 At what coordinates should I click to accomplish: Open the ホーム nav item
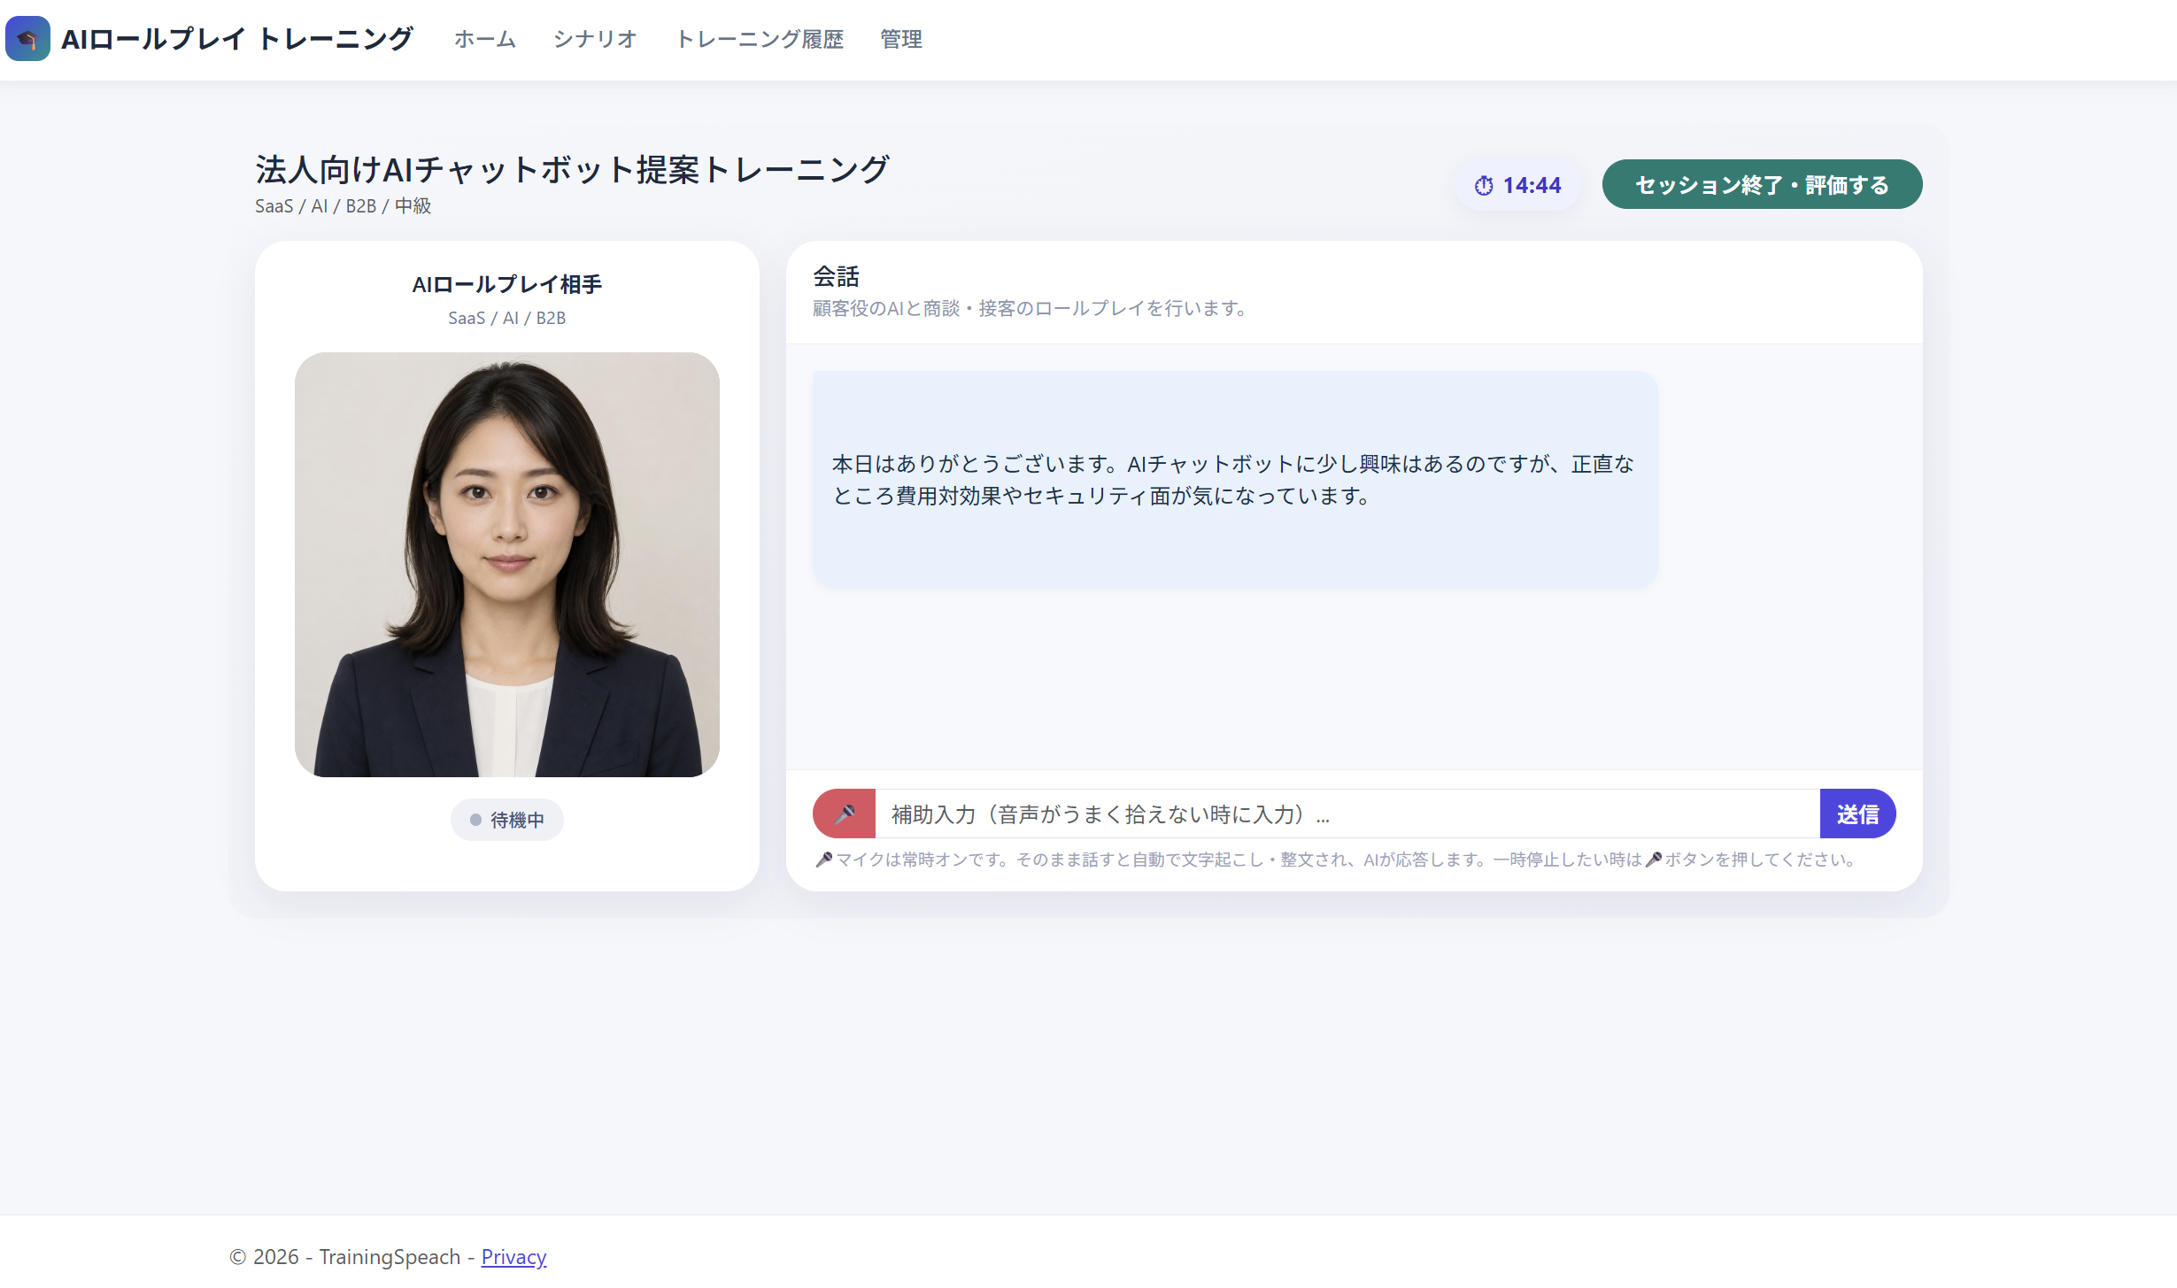point(484,39)
